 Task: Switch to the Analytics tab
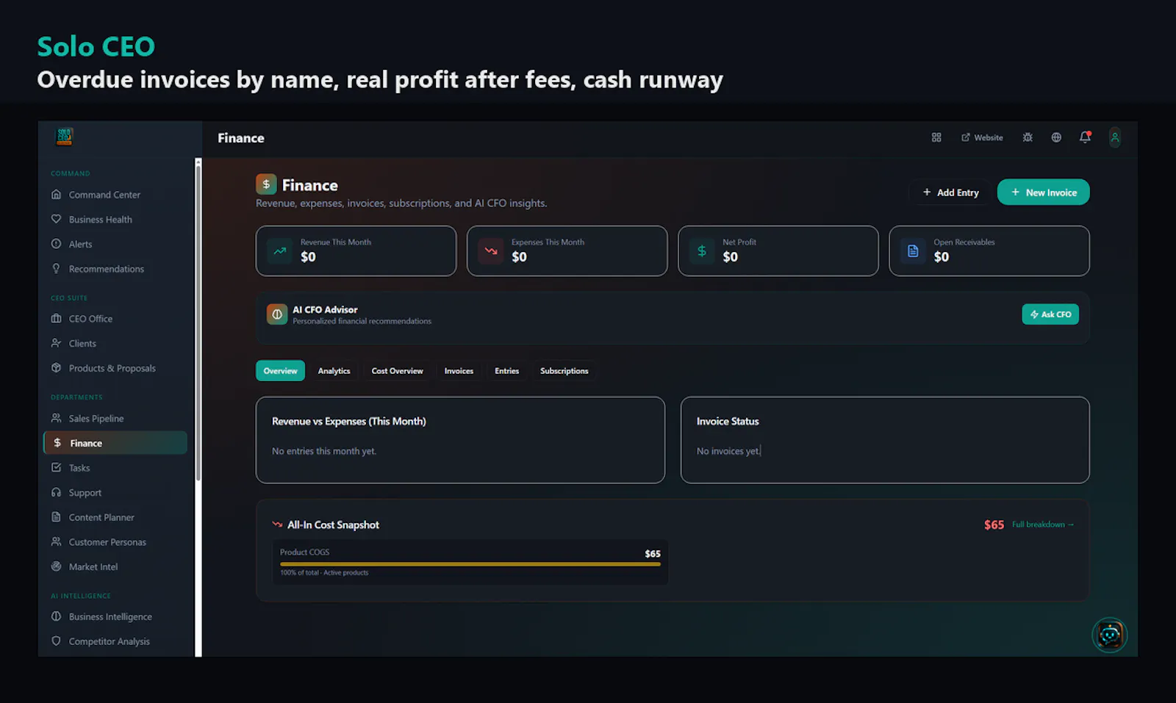334,371
